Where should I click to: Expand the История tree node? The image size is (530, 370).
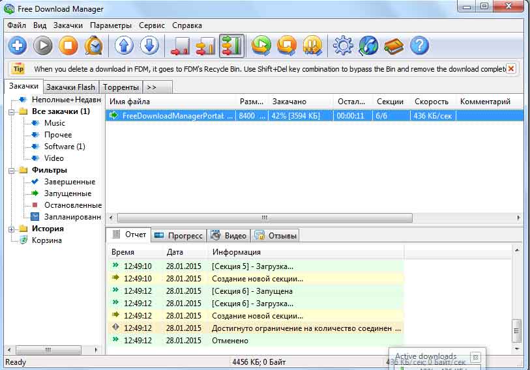[x=11, y=229]
